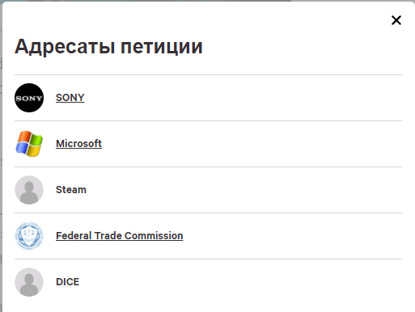415x312 pixels.
Task: Select the DICE recipient name
Action: (67, 282)
